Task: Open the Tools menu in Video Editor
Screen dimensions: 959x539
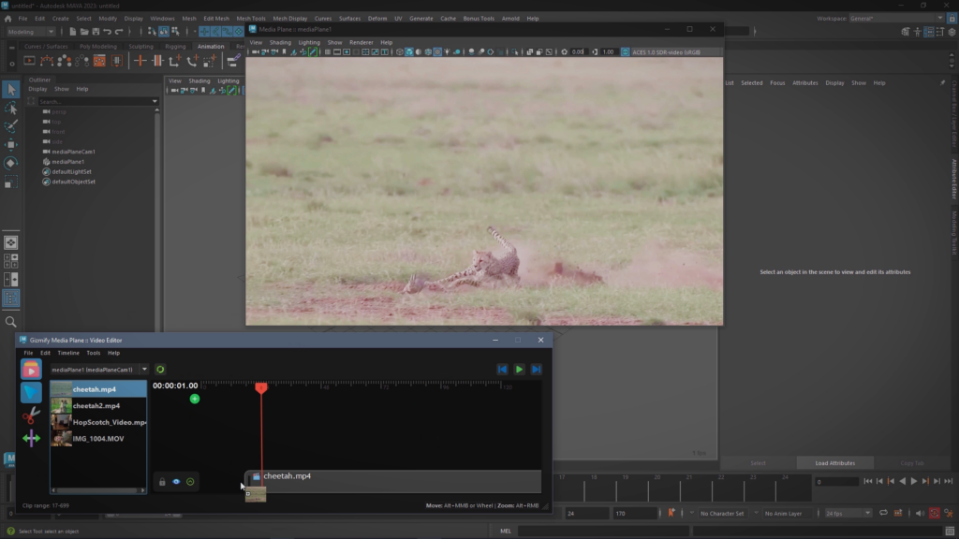Action: [93, 353]
